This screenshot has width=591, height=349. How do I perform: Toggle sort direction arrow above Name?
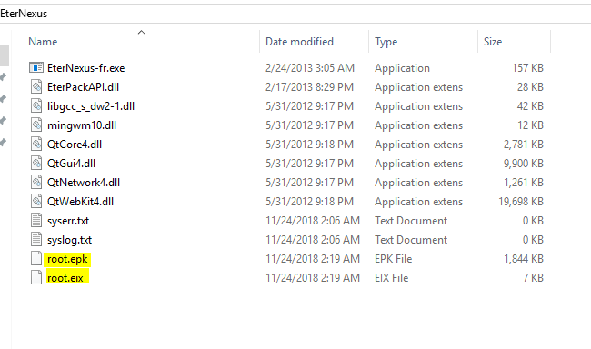pos(141,33)
